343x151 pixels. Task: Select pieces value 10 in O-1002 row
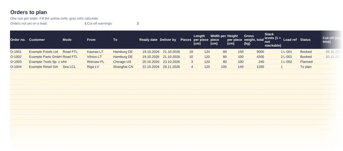191,57
